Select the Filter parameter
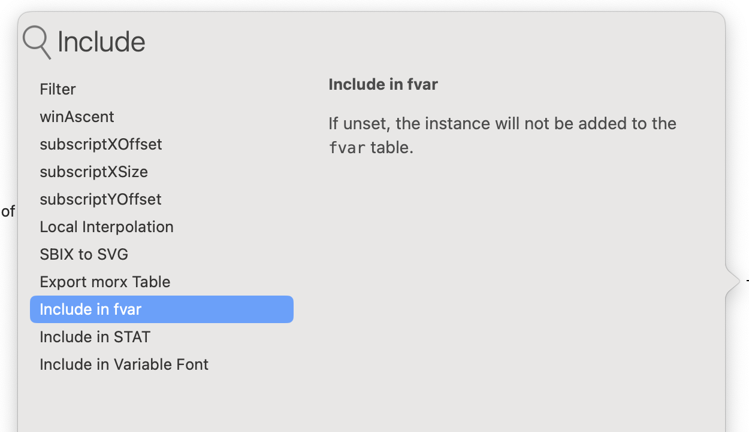The image size is (749, 432). point(58,89)
